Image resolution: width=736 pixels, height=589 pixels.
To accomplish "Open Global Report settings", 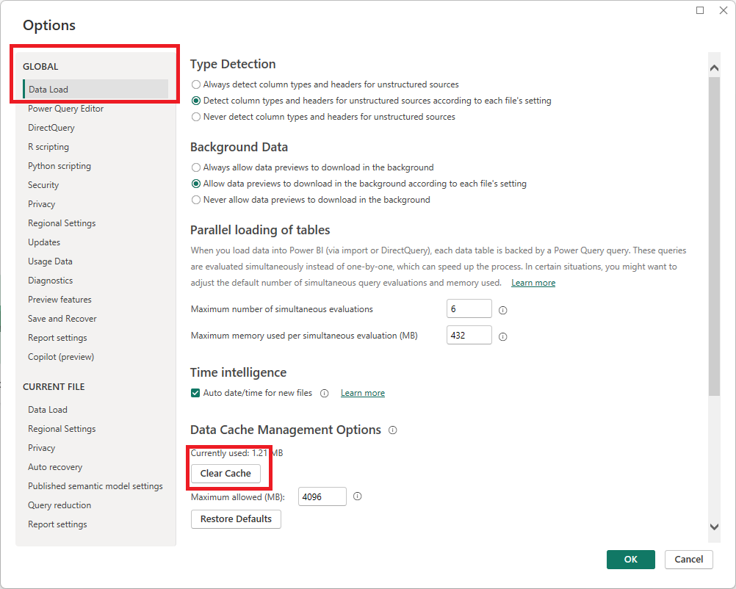I will click(57, 337).
